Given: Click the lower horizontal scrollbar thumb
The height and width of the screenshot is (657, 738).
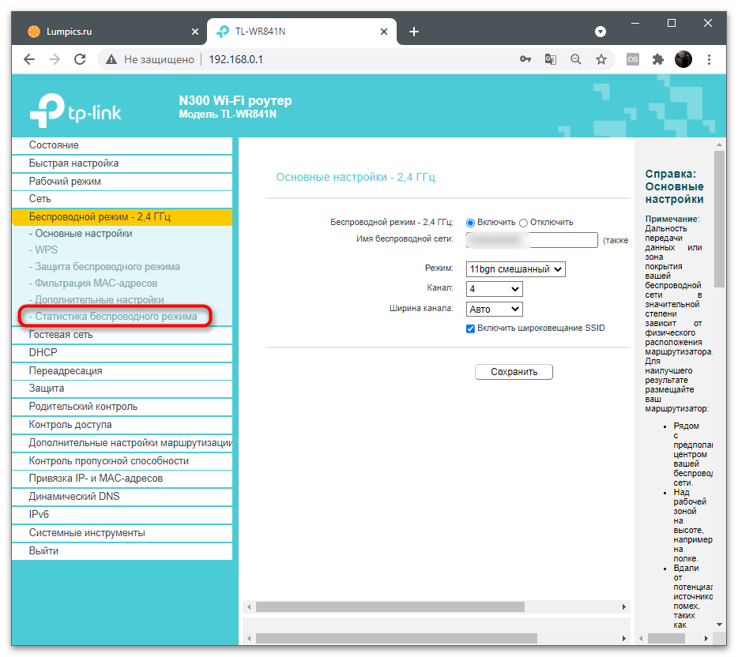Looking at the screenshot, I should pyautogui.click(x=397, y=639).
